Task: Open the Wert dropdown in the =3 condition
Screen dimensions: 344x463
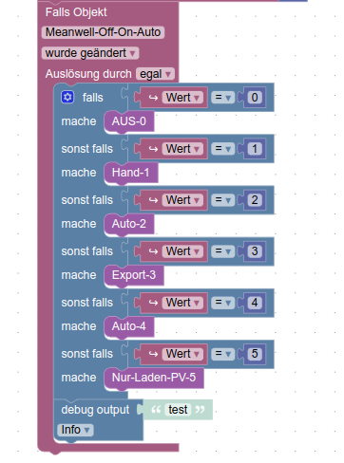Action: tap(182, 251)
